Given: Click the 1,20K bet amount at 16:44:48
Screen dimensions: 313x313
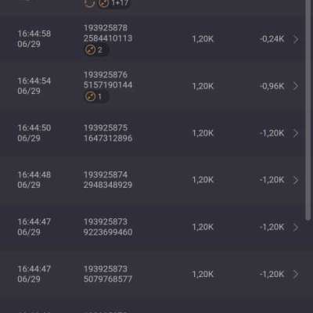Looking at the screenshot, I should (203, 180).
